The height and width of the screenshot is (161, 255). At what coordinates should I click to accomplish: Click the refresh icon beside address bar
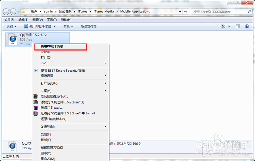186,12
